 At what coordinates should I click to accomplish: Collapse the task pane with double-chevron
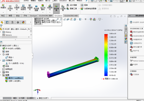point(130,16)
